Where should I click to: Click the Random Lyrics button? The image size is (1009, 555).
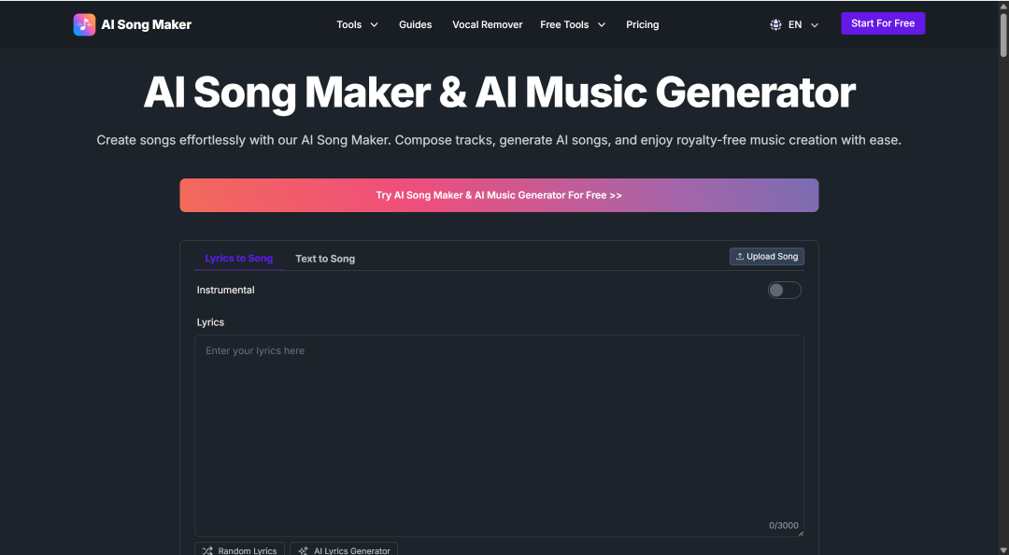tap(239, 549)
